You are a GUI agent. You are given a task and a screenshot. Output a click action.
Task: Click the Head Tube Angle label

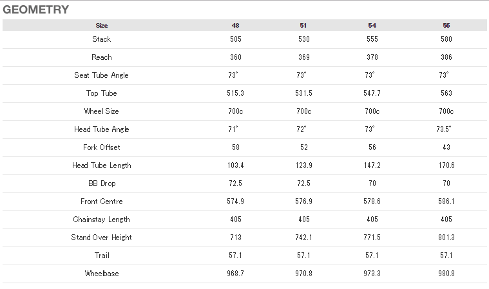(102, 129)
